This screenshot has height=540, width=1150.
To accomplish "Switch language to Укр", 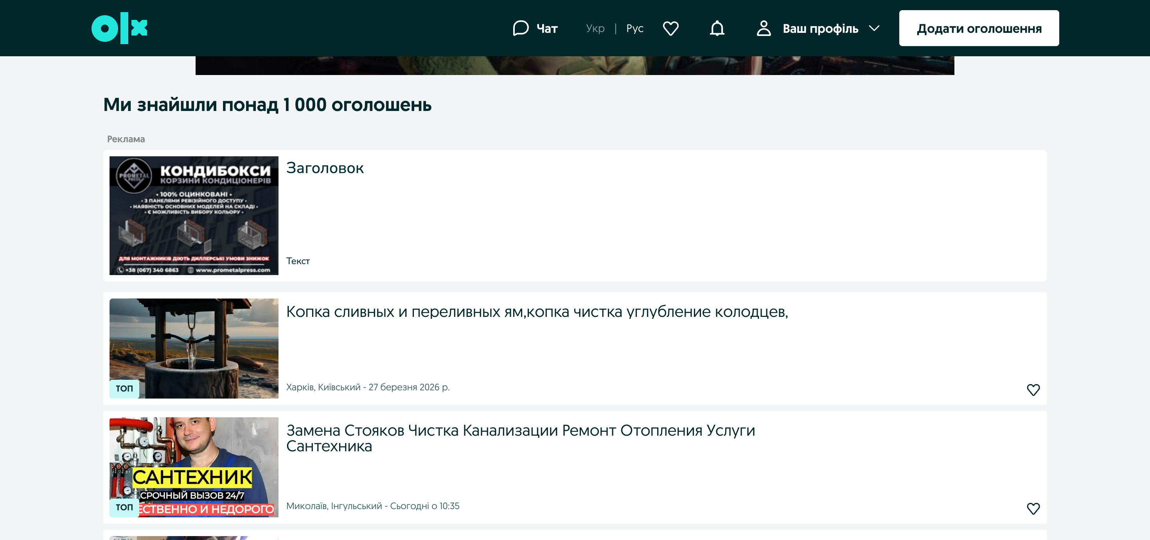I will click(595, 29).
